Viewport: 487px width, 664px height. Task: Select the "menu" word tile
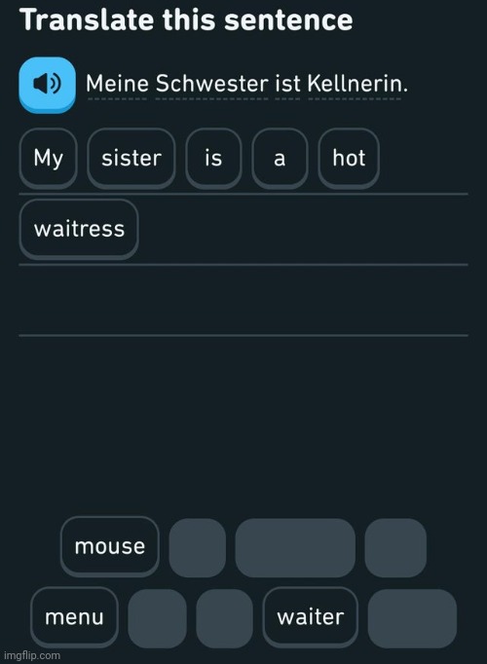[74, 617]
